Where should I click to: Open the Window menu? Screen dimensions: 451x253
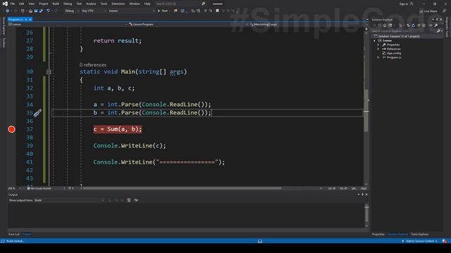[x=135, y=4]
